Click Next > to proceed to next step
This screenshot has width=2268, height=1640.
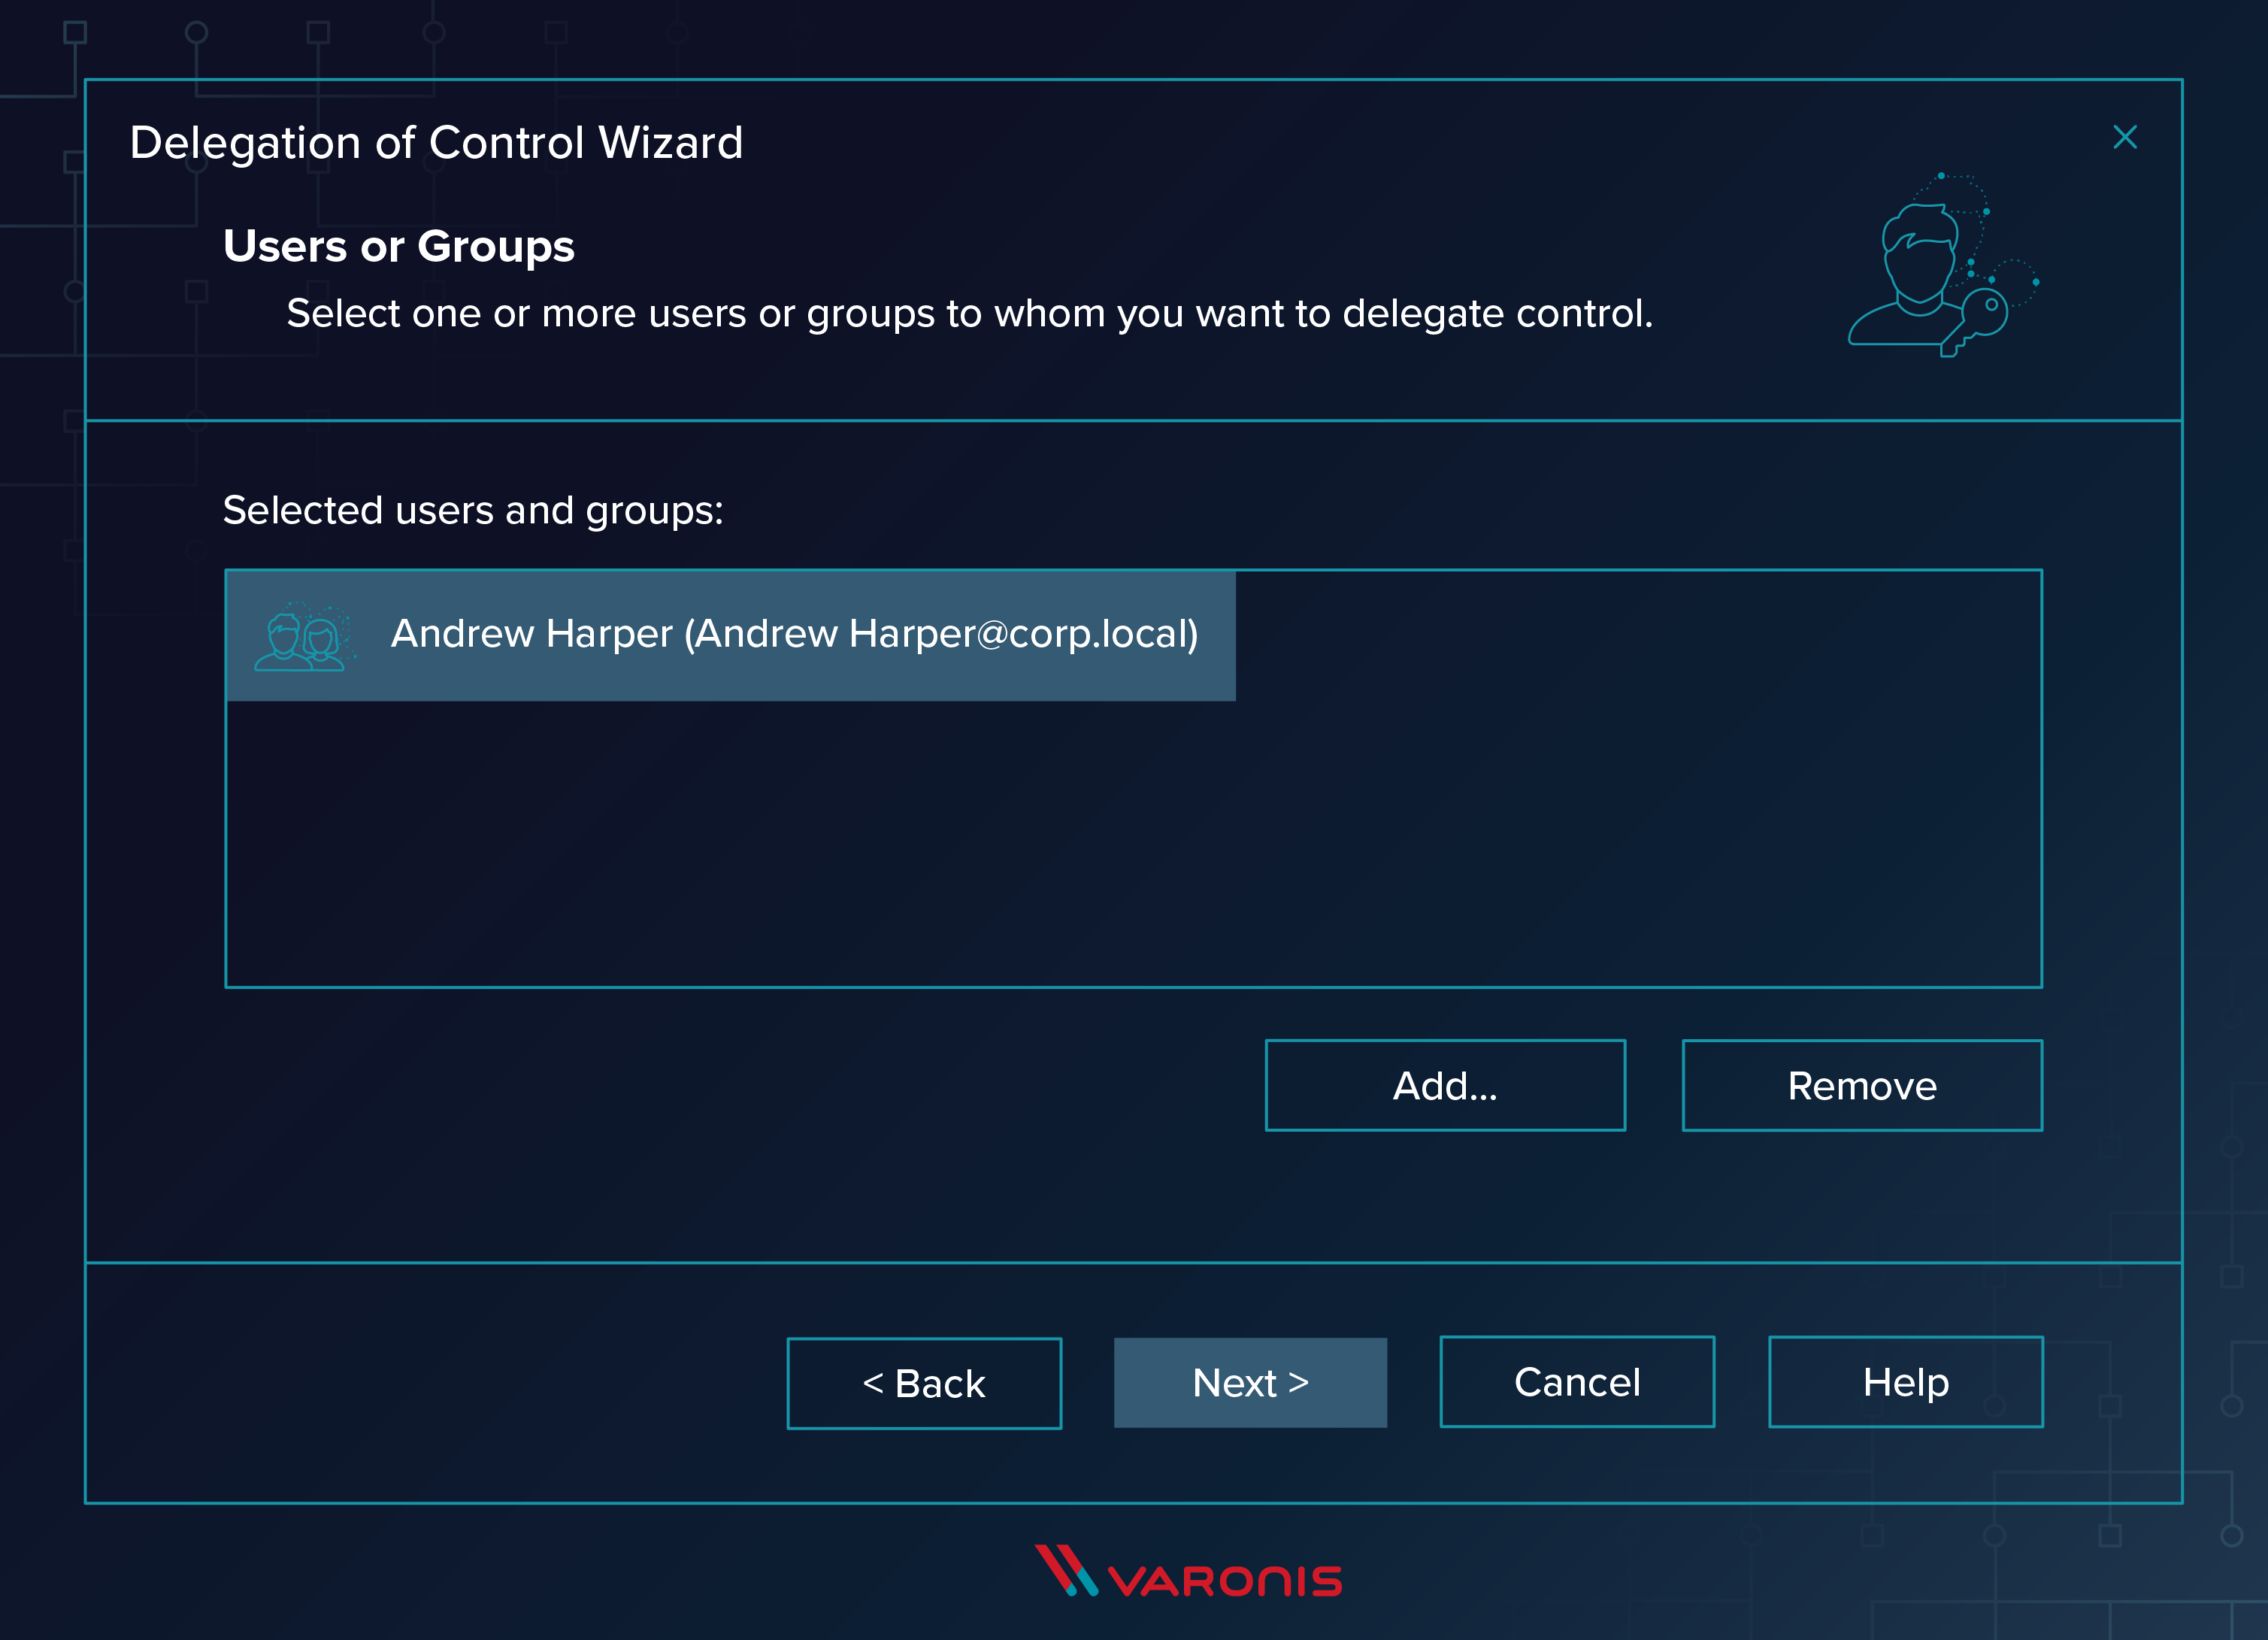click(x=1249, y=1381)
